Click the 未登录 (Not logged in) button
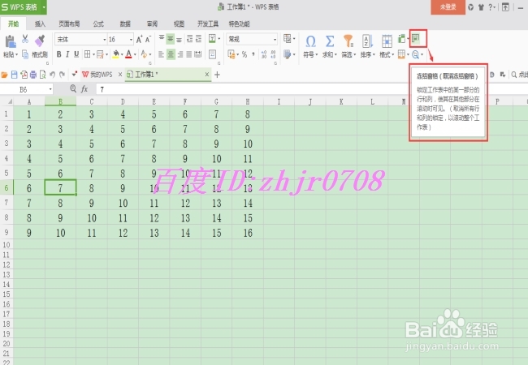The image size is (528, 365). point(448,7)
